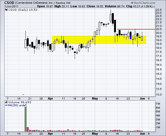This screenshot has height=136, width=166.
Task: Click the May label under the volume panel
Action: click(x=95, y=134)
